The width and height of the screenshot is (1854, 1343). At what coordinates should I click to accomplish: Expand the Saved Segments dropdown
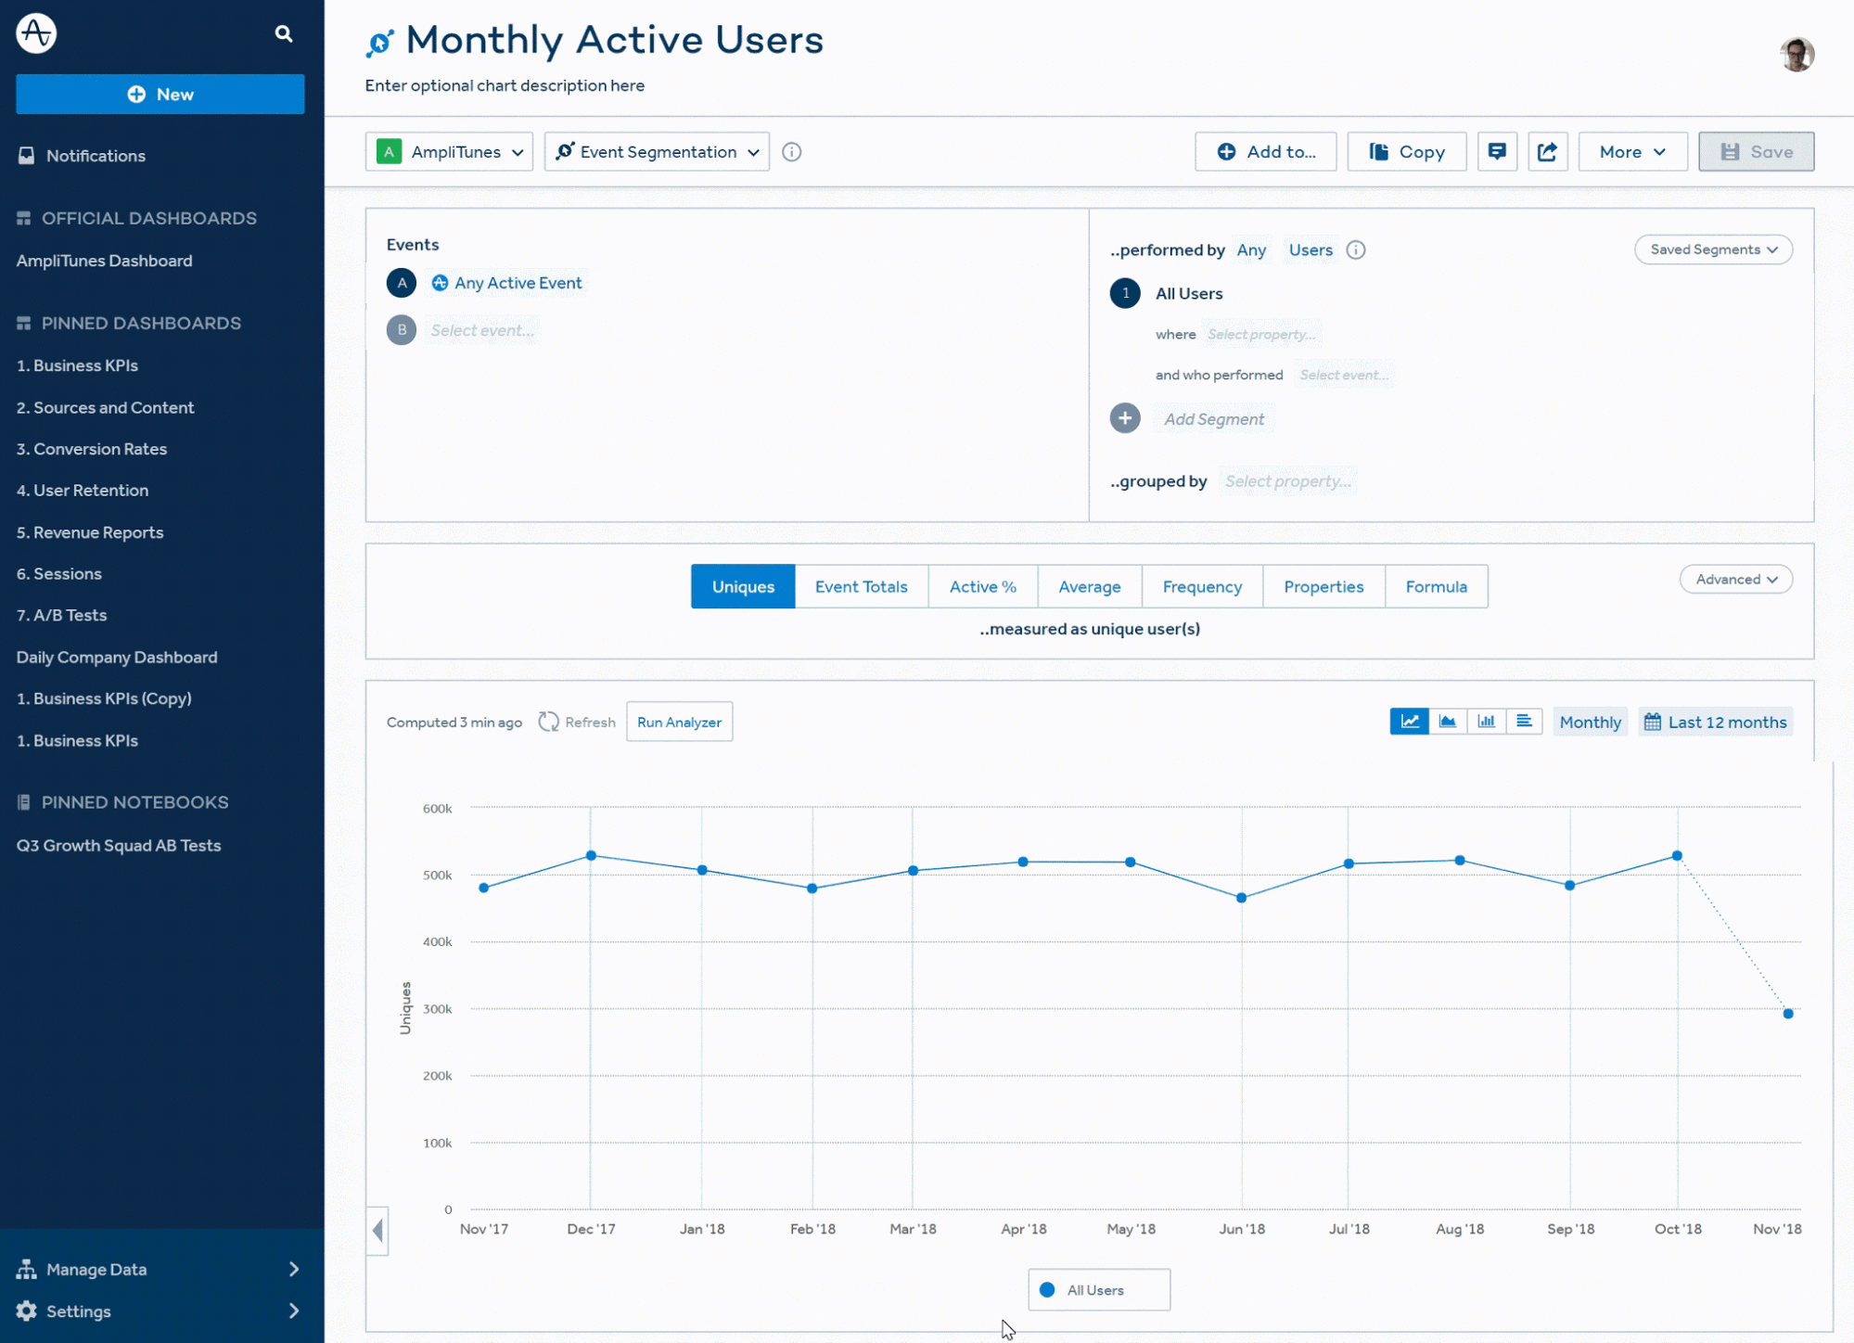click(1712, 249)
